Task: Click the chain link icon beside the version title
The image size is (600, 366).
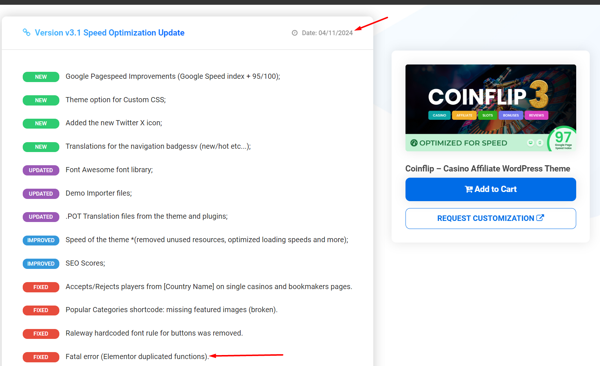Action: tap(26, 33)
